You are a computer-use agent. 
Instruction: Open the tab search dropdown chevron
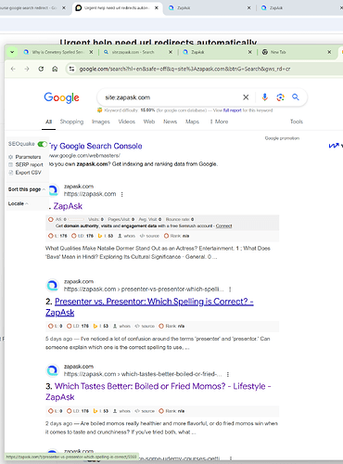[12, 52]
